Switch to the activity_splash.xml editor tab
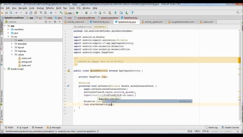Viewport: 243px width, 137px height. click(x=153, y=22)
